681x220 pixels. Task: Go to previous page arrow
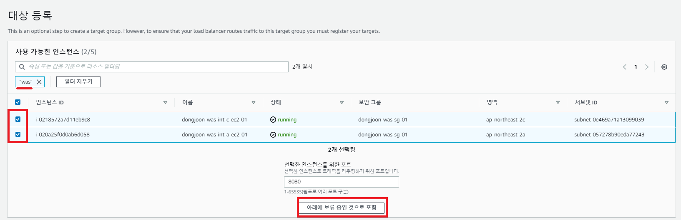pyautogui.click(x=625, y=67)
